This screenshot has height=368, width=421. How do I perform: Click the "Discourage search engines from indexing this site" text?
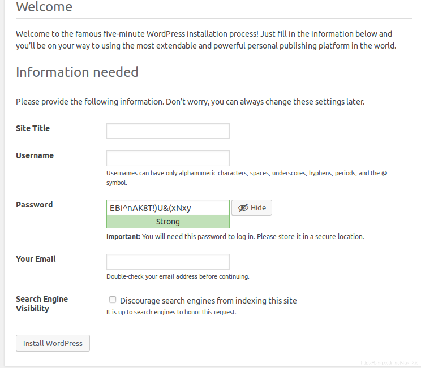(208, 301)
